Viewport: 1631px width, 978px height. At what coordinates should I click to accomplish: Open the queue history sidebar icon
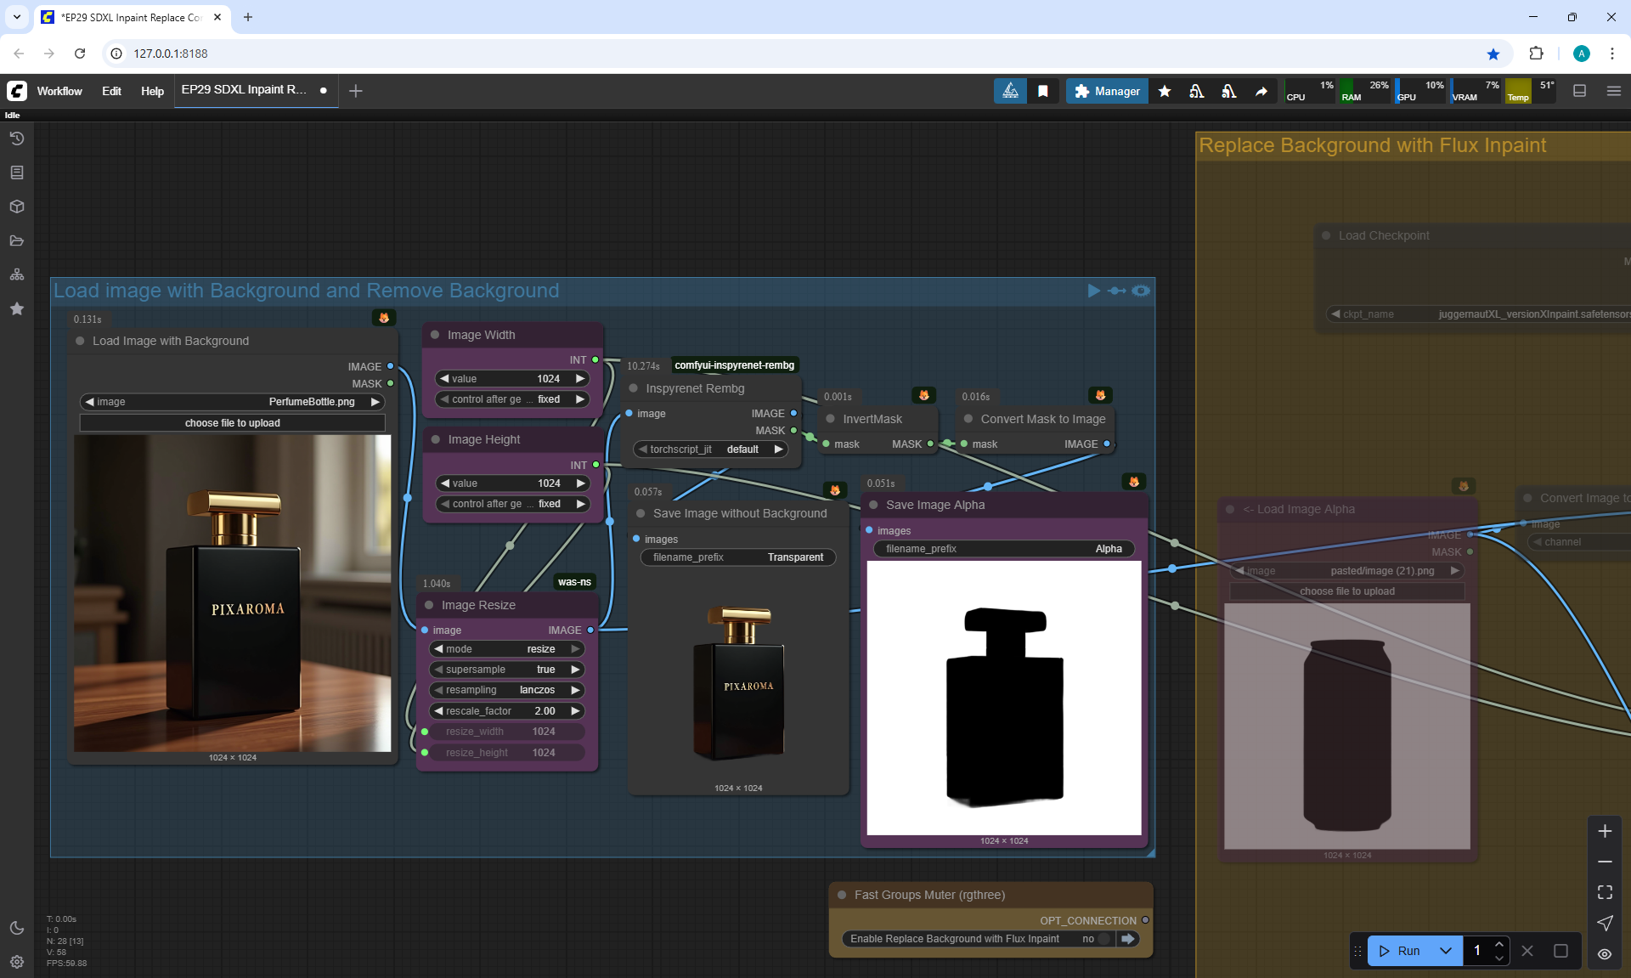pyautogui.click(x=16, y=139)
